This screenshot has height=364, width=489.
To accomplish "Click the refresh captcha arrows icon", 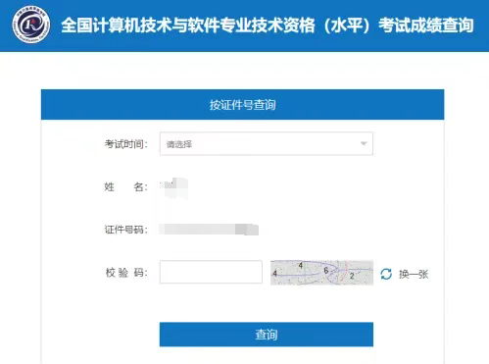I will coord(386,274).
